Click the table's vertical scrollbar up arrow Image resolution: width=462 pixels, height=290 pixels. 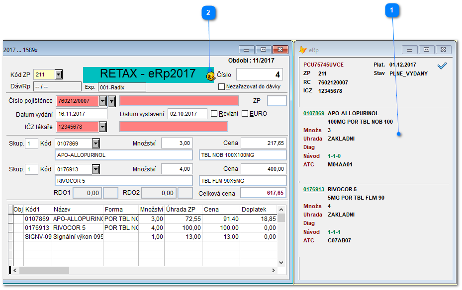(281, 210)
